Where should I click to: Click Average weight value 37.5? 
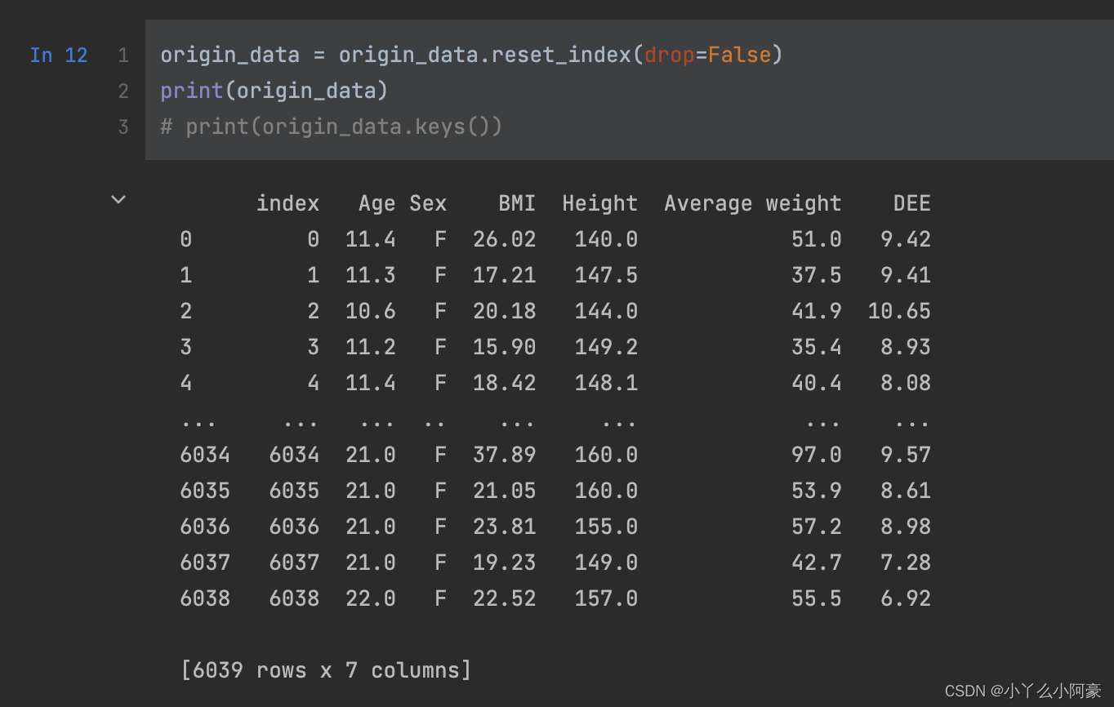[816, 275]
